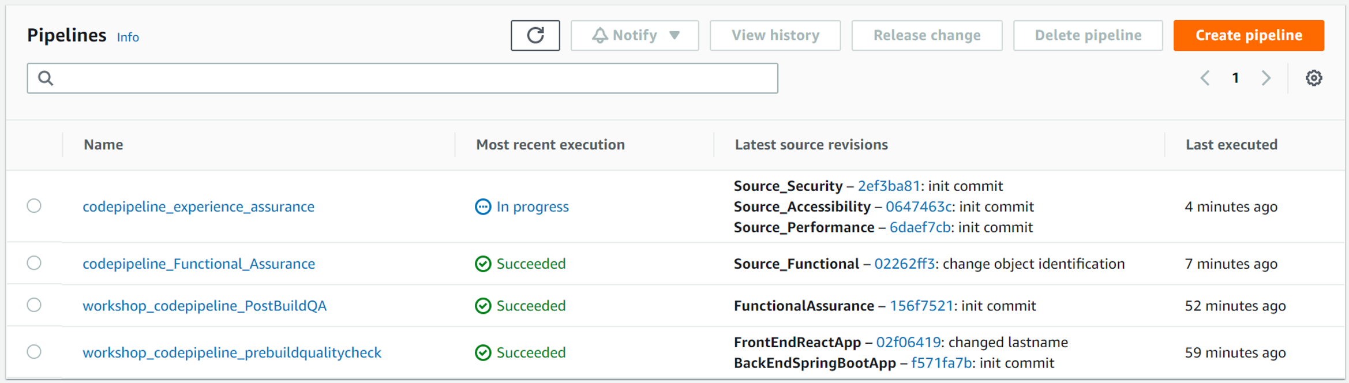This screenshot has height=383, width=1349.
Task: Open the Pipelines Info link
Action: [128, 37]
